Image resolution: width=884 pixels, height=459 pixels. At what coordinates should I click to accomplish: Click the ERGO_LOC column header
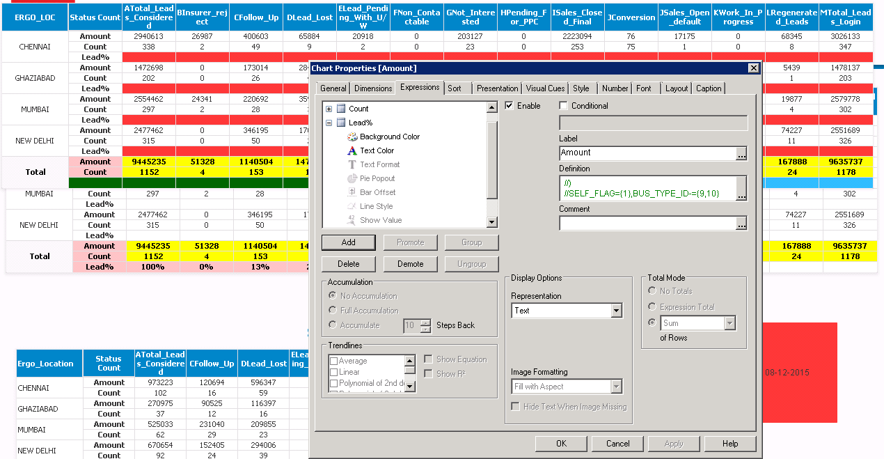pos(35,17)
